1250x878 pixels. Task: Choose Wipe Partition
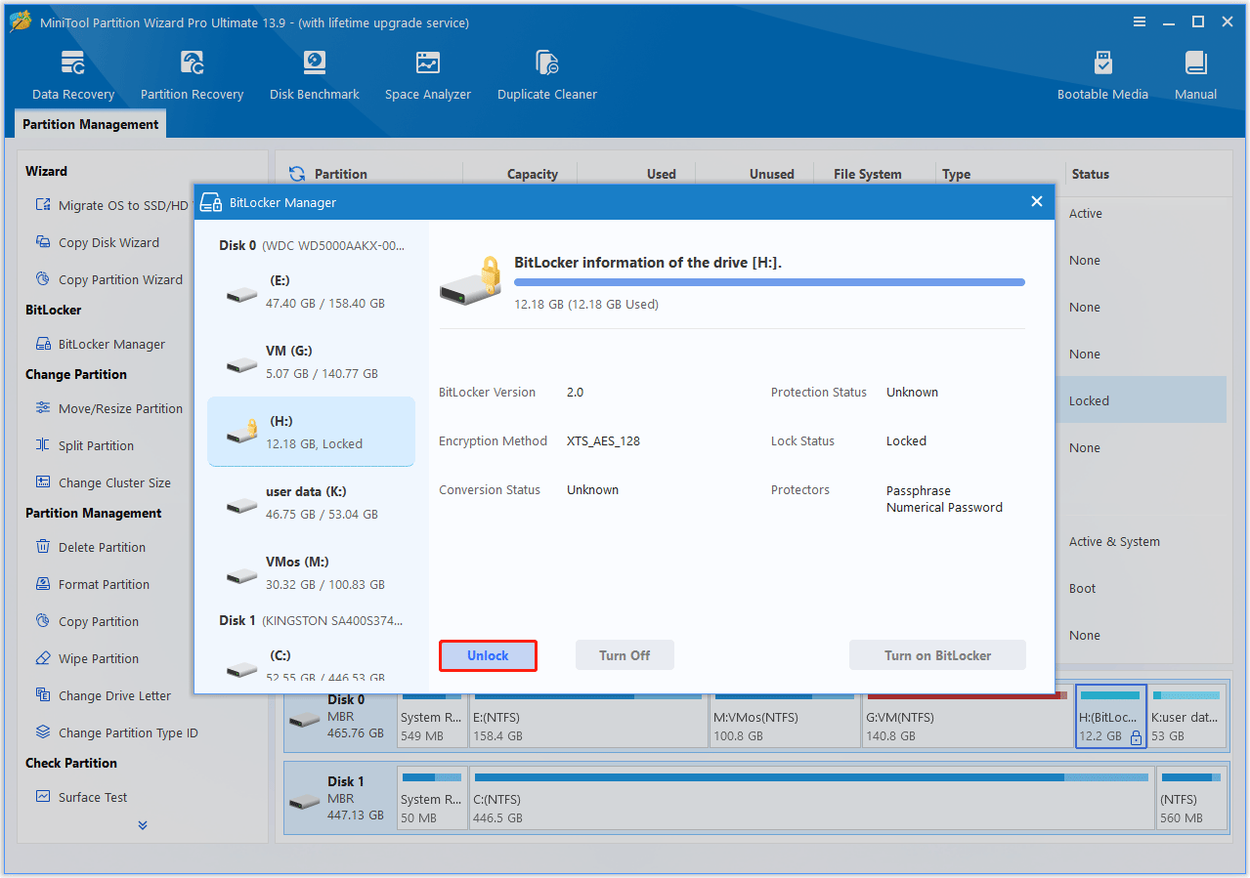pyautogui.click(x=86, y=658)
